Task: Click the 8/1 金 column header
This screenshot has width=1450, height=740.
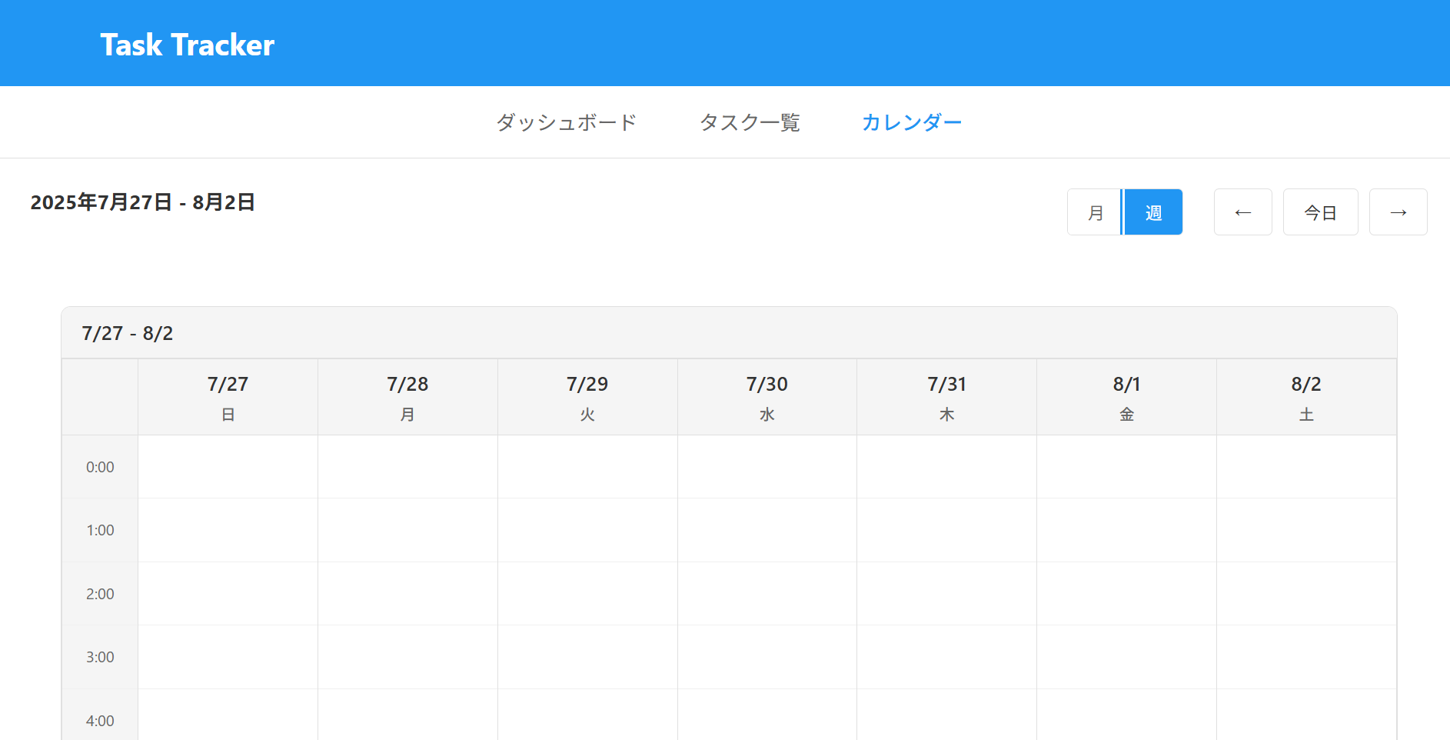Action: coord(1126,397)
